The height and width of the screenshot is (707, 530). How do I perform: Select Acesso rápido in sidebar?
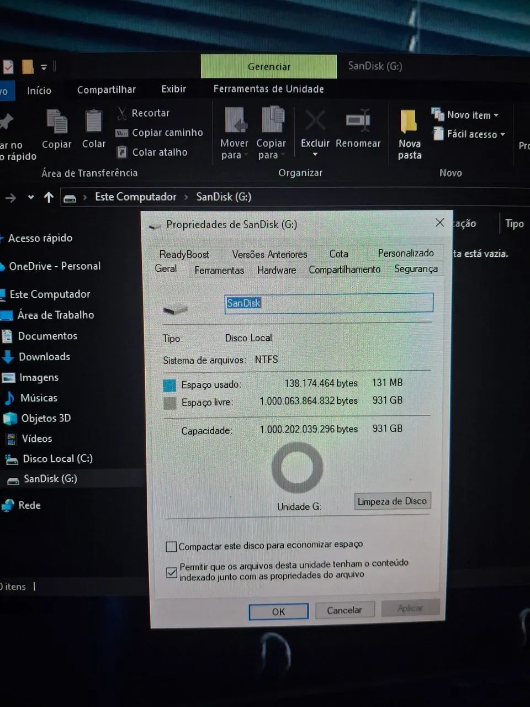[x=40, y=238]
